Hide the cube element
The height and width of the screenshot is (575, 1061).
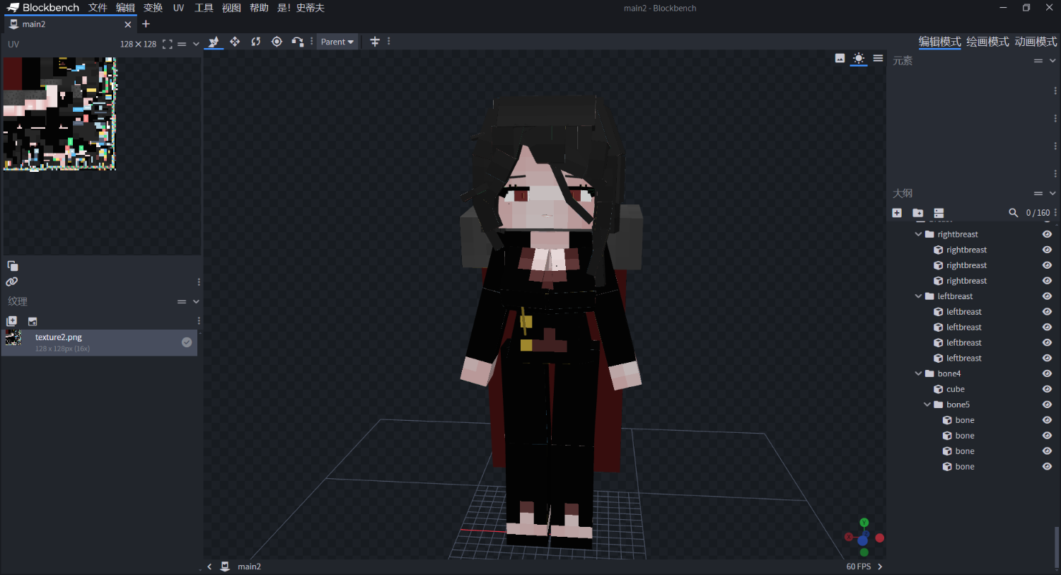point(1047,389)
